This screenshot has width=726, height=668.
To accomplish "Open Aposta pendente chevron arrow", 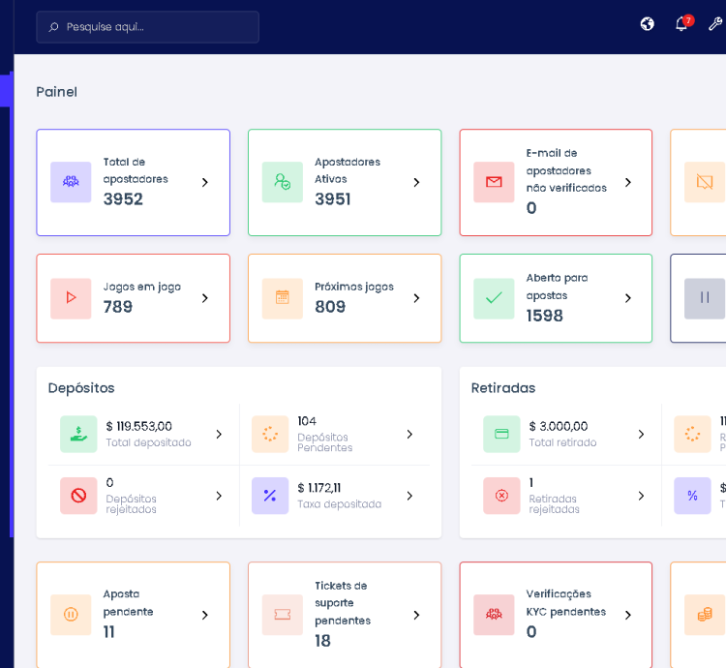I will [x=204, y=615].
